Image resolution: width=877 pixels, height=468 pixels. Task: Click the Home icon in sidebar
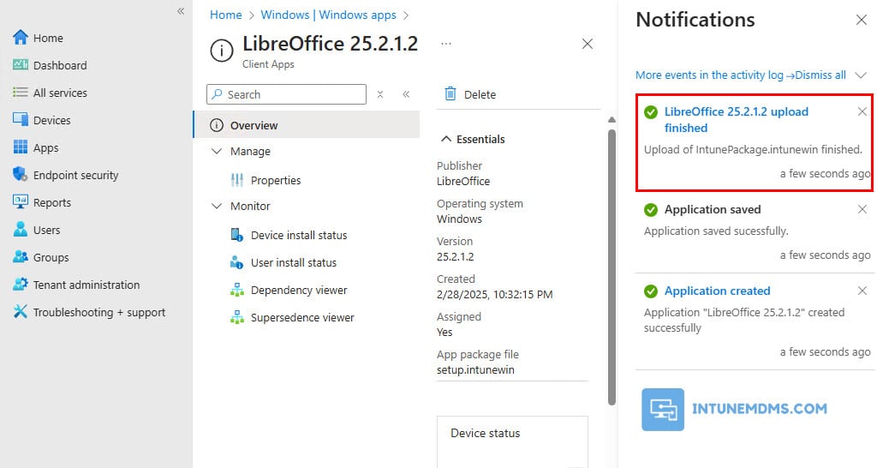[21, 38]
